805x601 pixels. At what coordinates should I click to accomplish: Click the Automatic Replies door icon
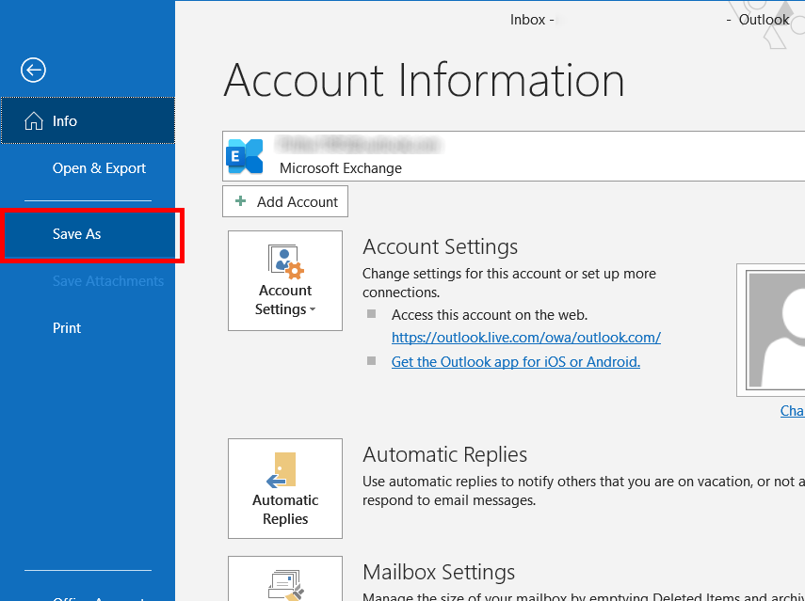(284, 469)
